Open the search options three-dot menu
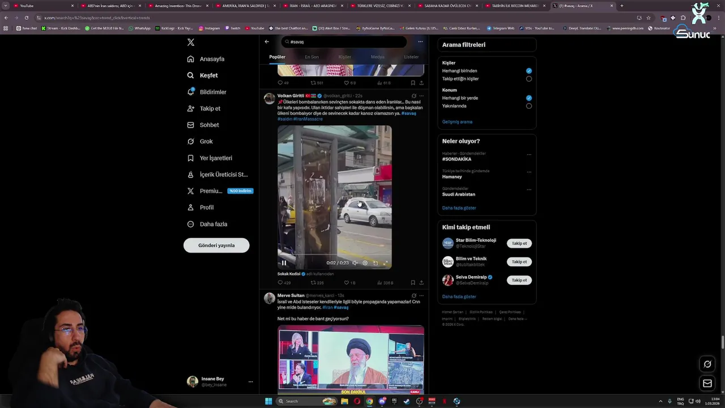 pos(420,41)
